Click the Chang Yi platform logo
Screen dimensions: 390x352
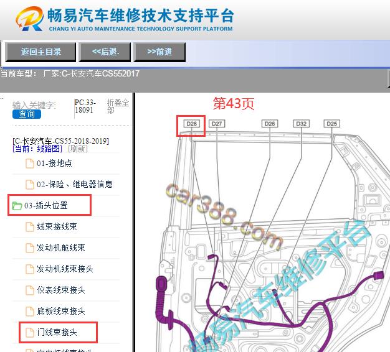pos(29,19)
